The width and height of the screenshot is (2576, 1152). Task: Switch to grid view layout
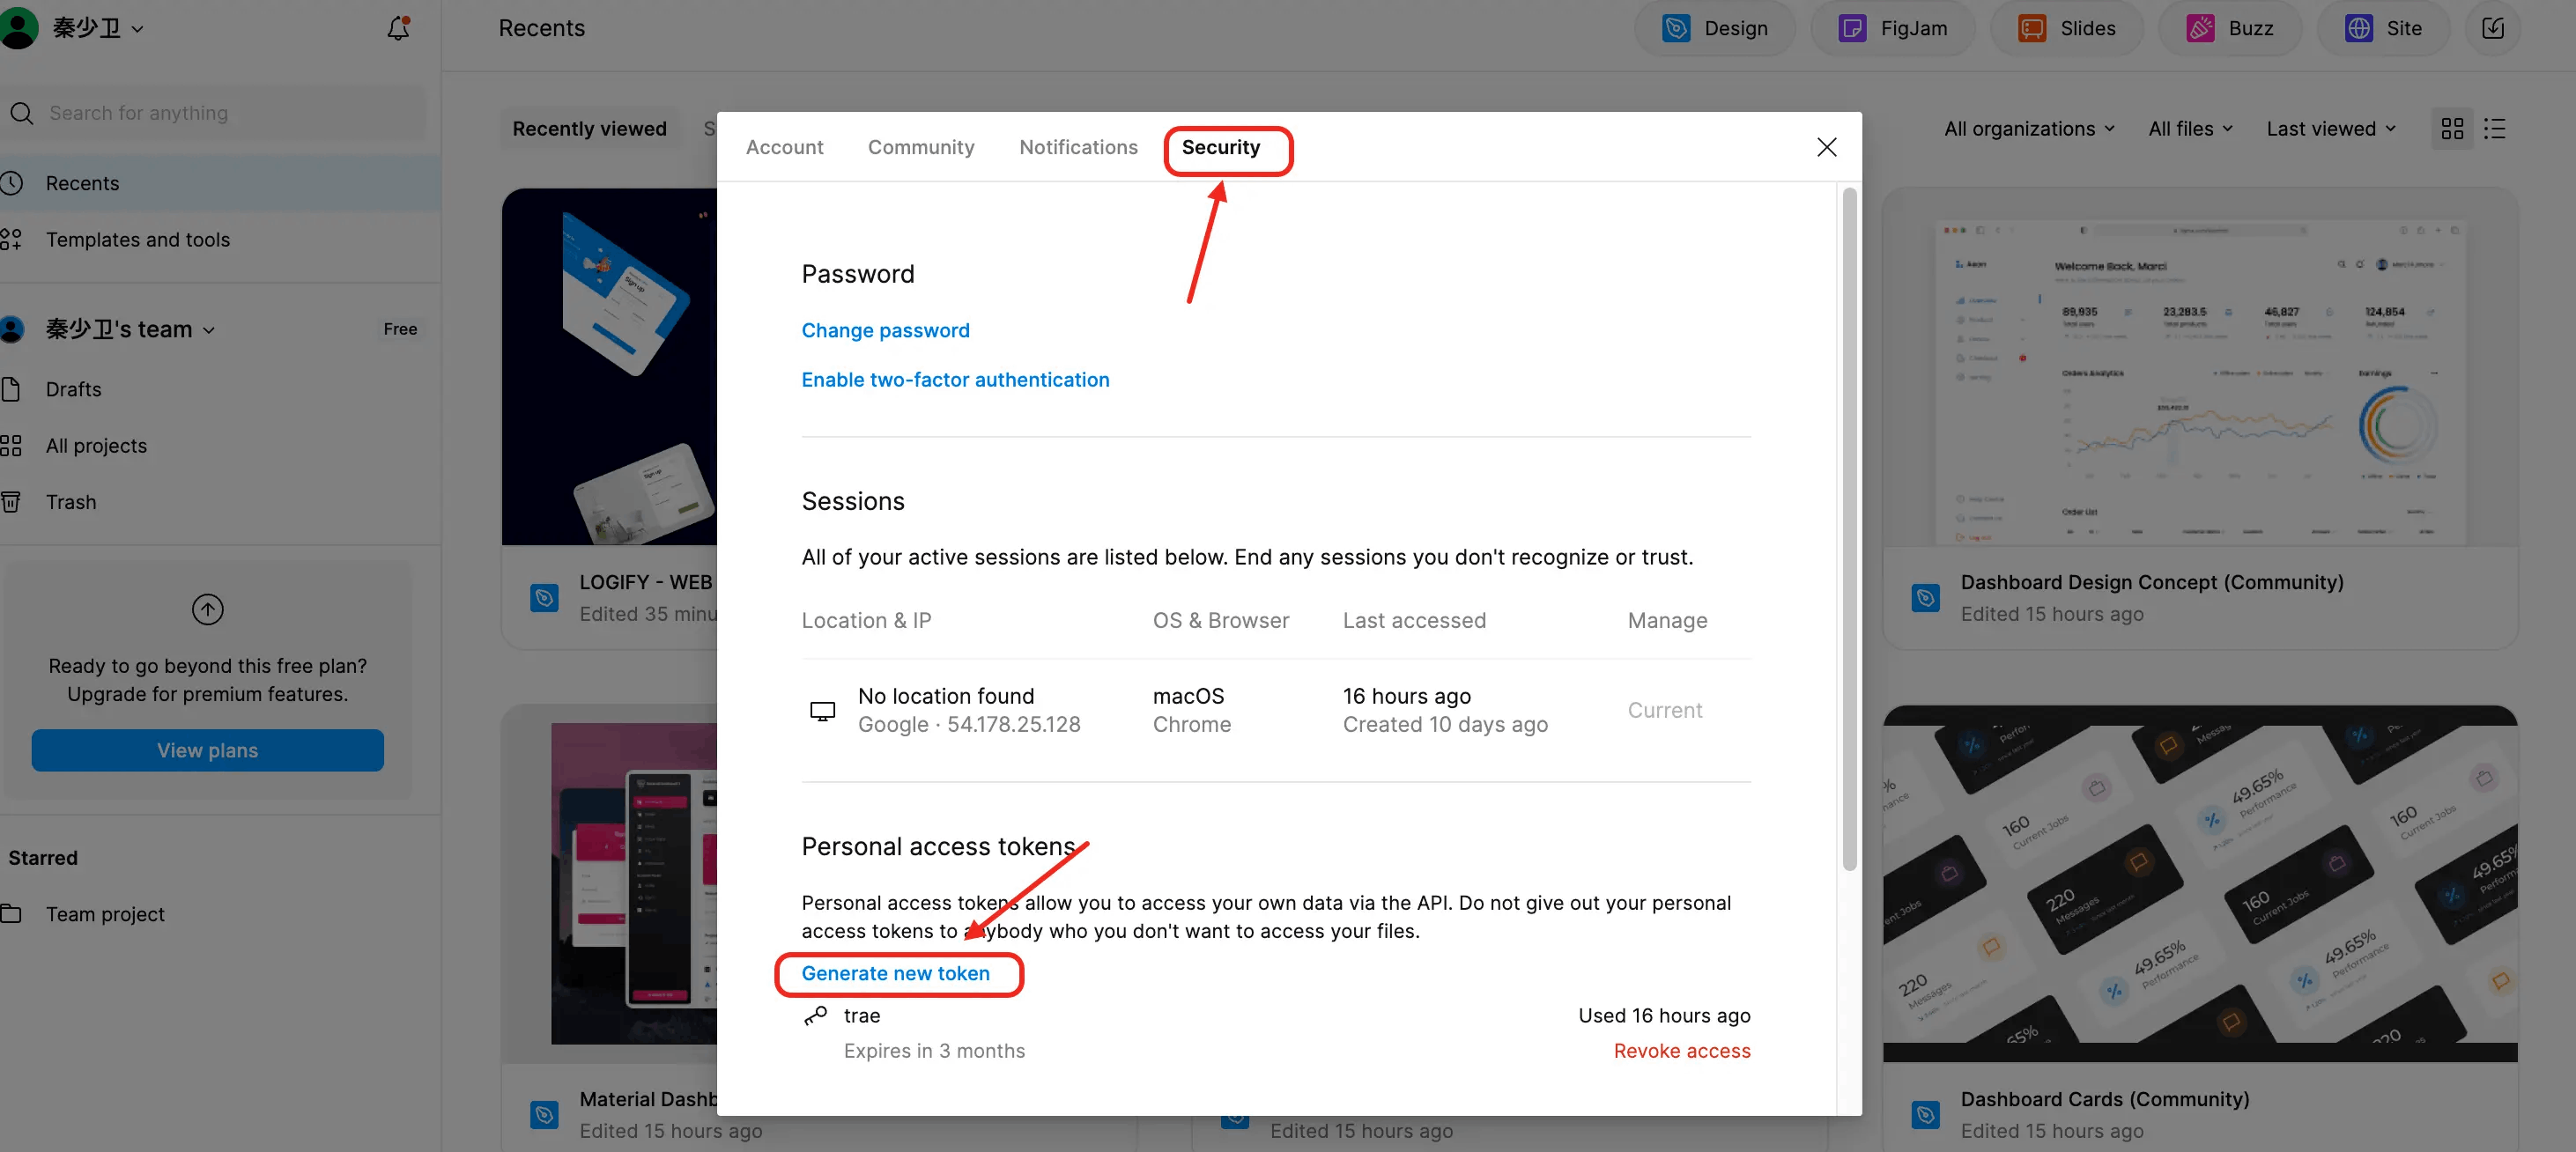2452,129
